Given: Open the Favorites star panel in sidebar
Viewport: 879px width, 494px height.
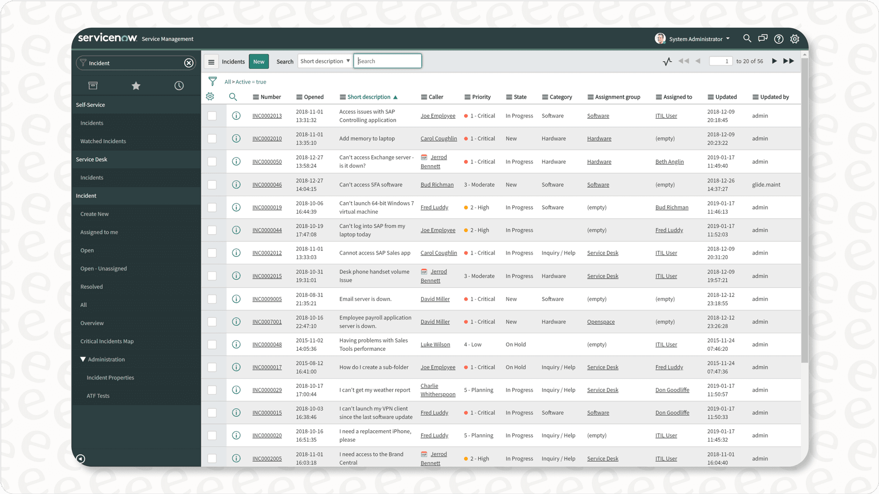Looking at the screenshot, I should [136, 85].
